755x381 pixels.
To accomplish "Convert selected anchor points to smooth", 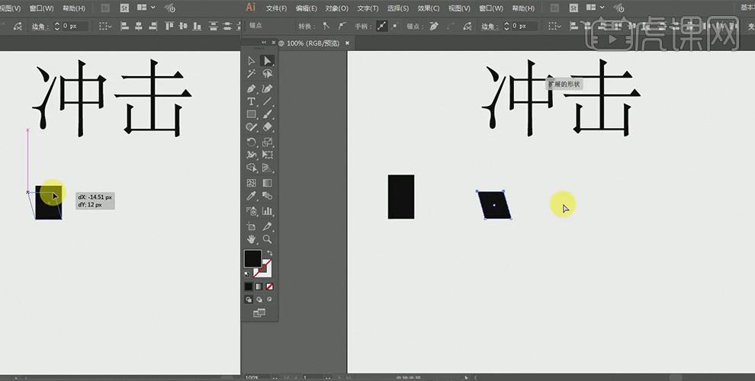I will pos(342,26).
